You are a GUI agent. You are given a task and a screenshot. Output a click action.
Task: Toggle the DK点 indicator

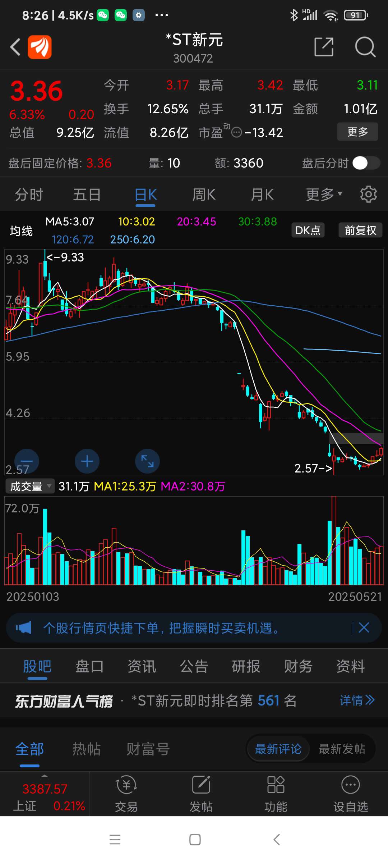(x=308, y=230)
